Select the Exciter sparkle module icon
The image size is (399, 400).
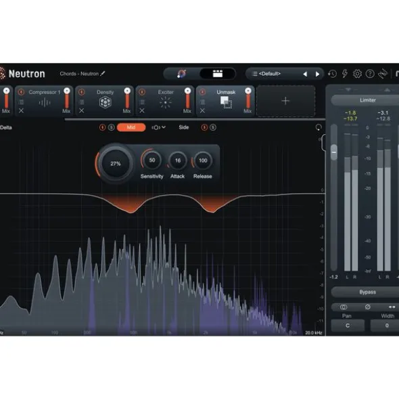tap(166, 103)
